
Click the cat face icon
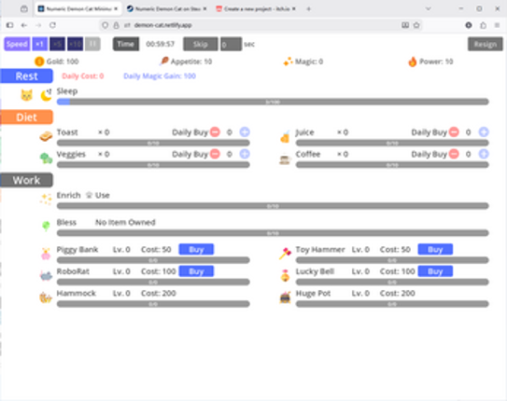26,95
